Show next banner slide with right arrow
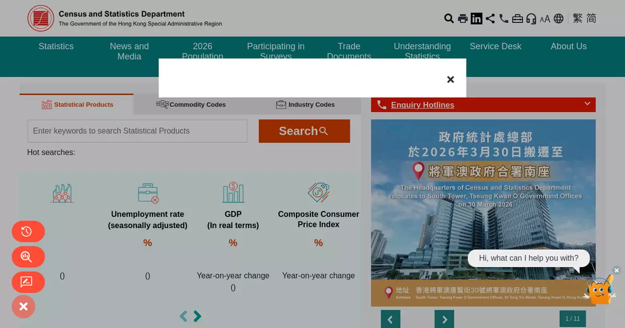This screenshot has width=625, height=328. [444, 319]
